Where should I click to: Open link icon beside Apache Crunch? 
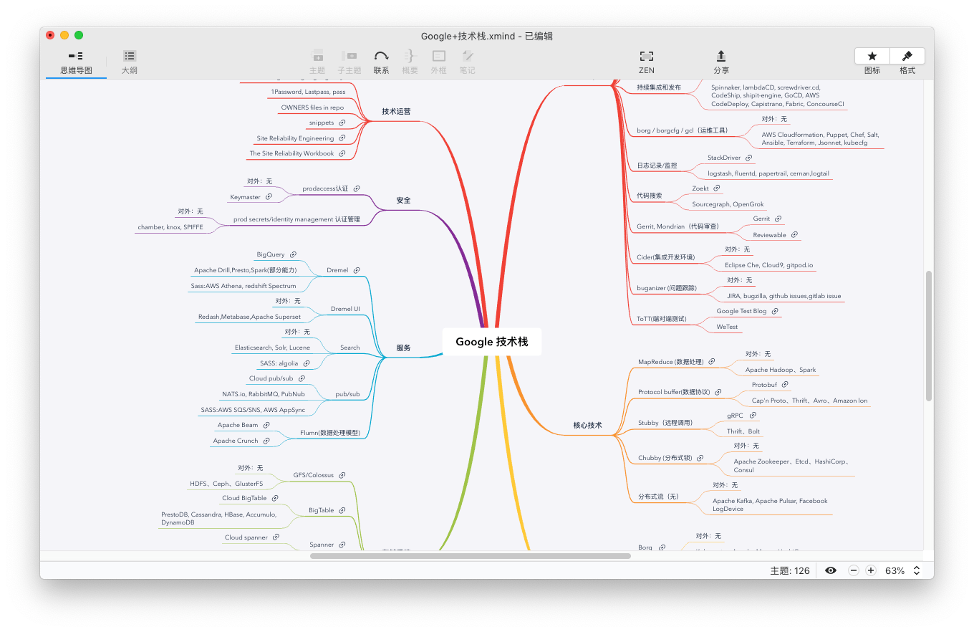click(x=266, y=441)
